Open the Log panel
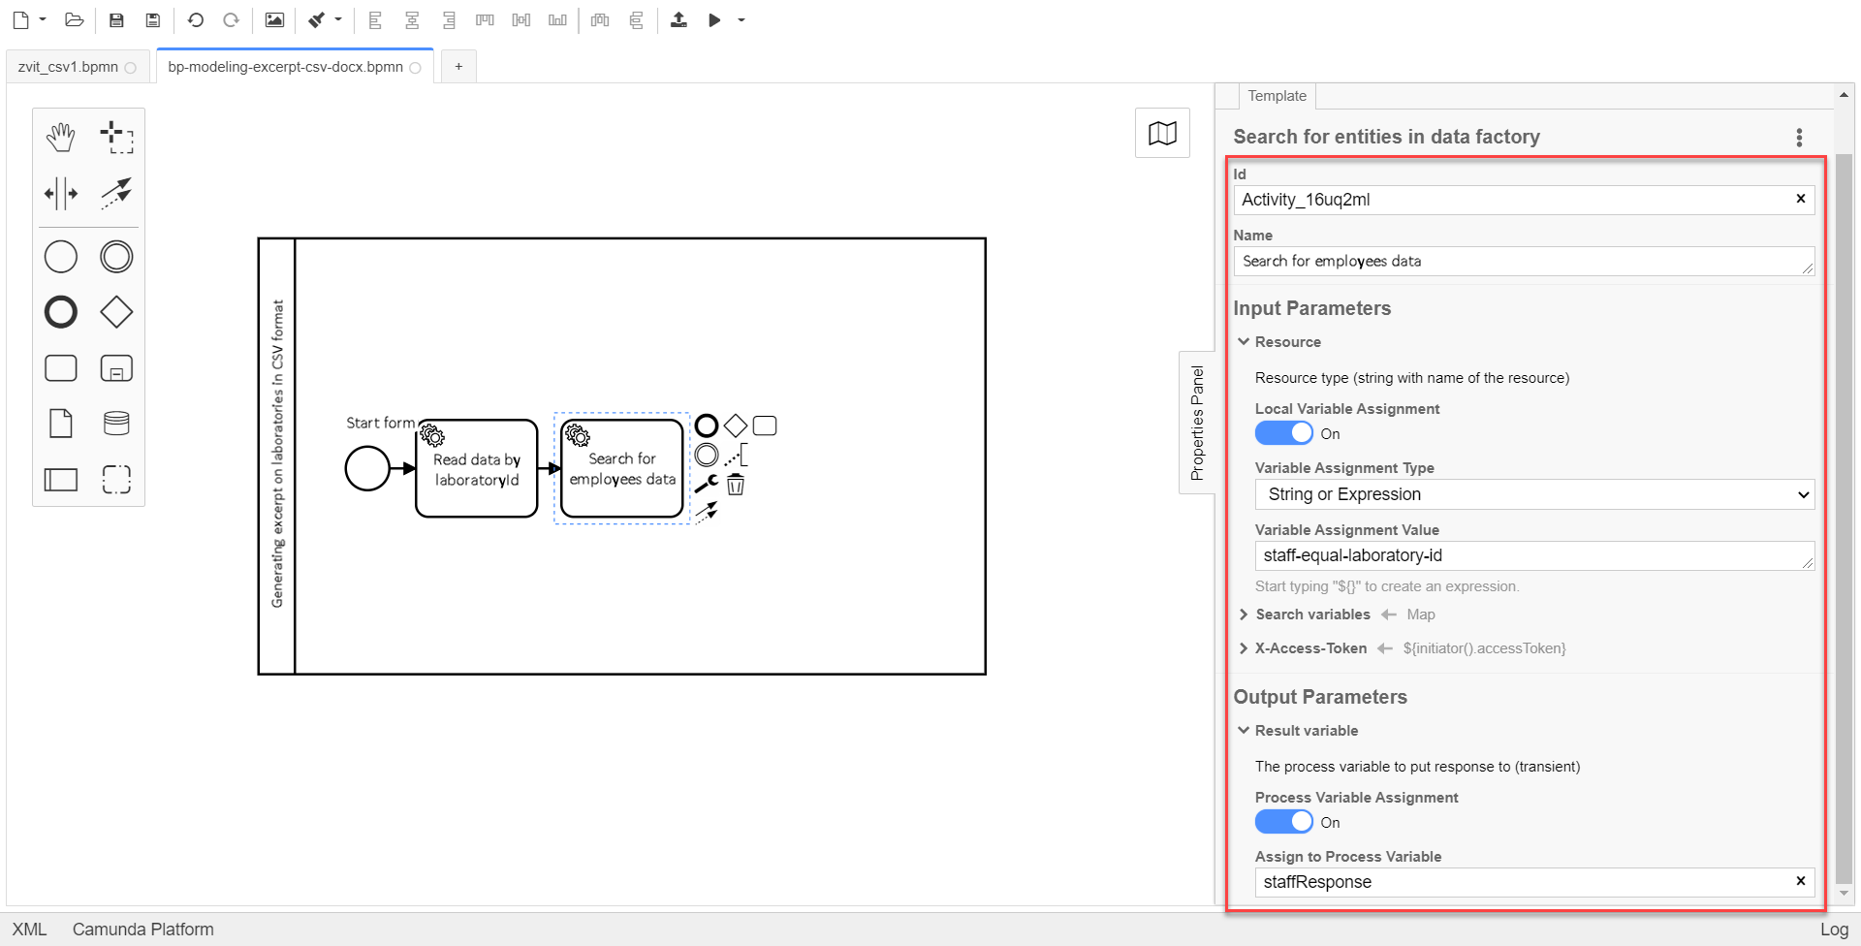The image size is (1861, 946). (x=1834, y=930)
